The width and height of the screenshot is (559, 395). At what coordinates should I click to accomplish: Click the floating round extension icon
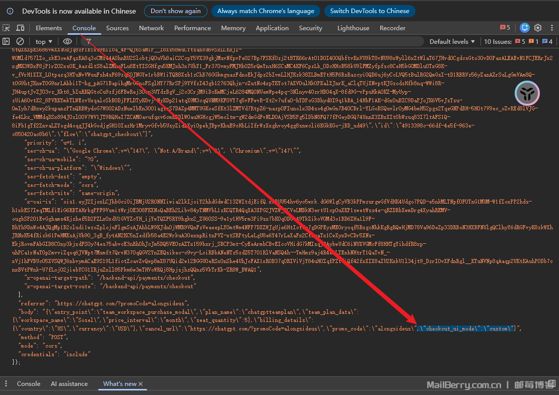(527, 93)
